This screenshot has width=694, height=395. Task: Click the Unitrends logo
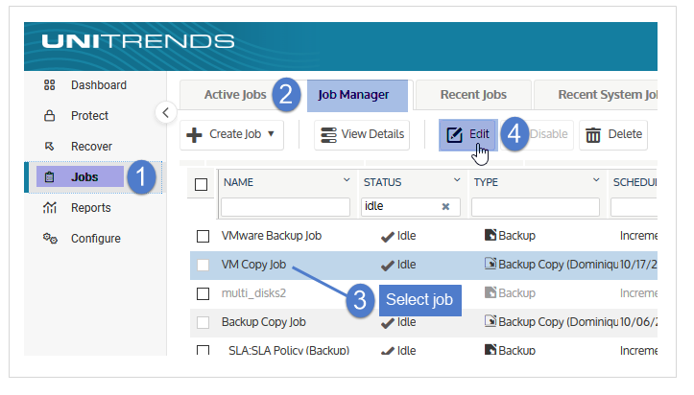[x=137, y=41]
